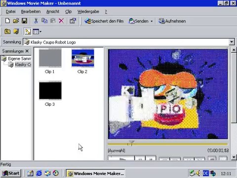
Task: Click the vertical scrollbar thumb beside the monitor
Action: click(x=234, y=88)
